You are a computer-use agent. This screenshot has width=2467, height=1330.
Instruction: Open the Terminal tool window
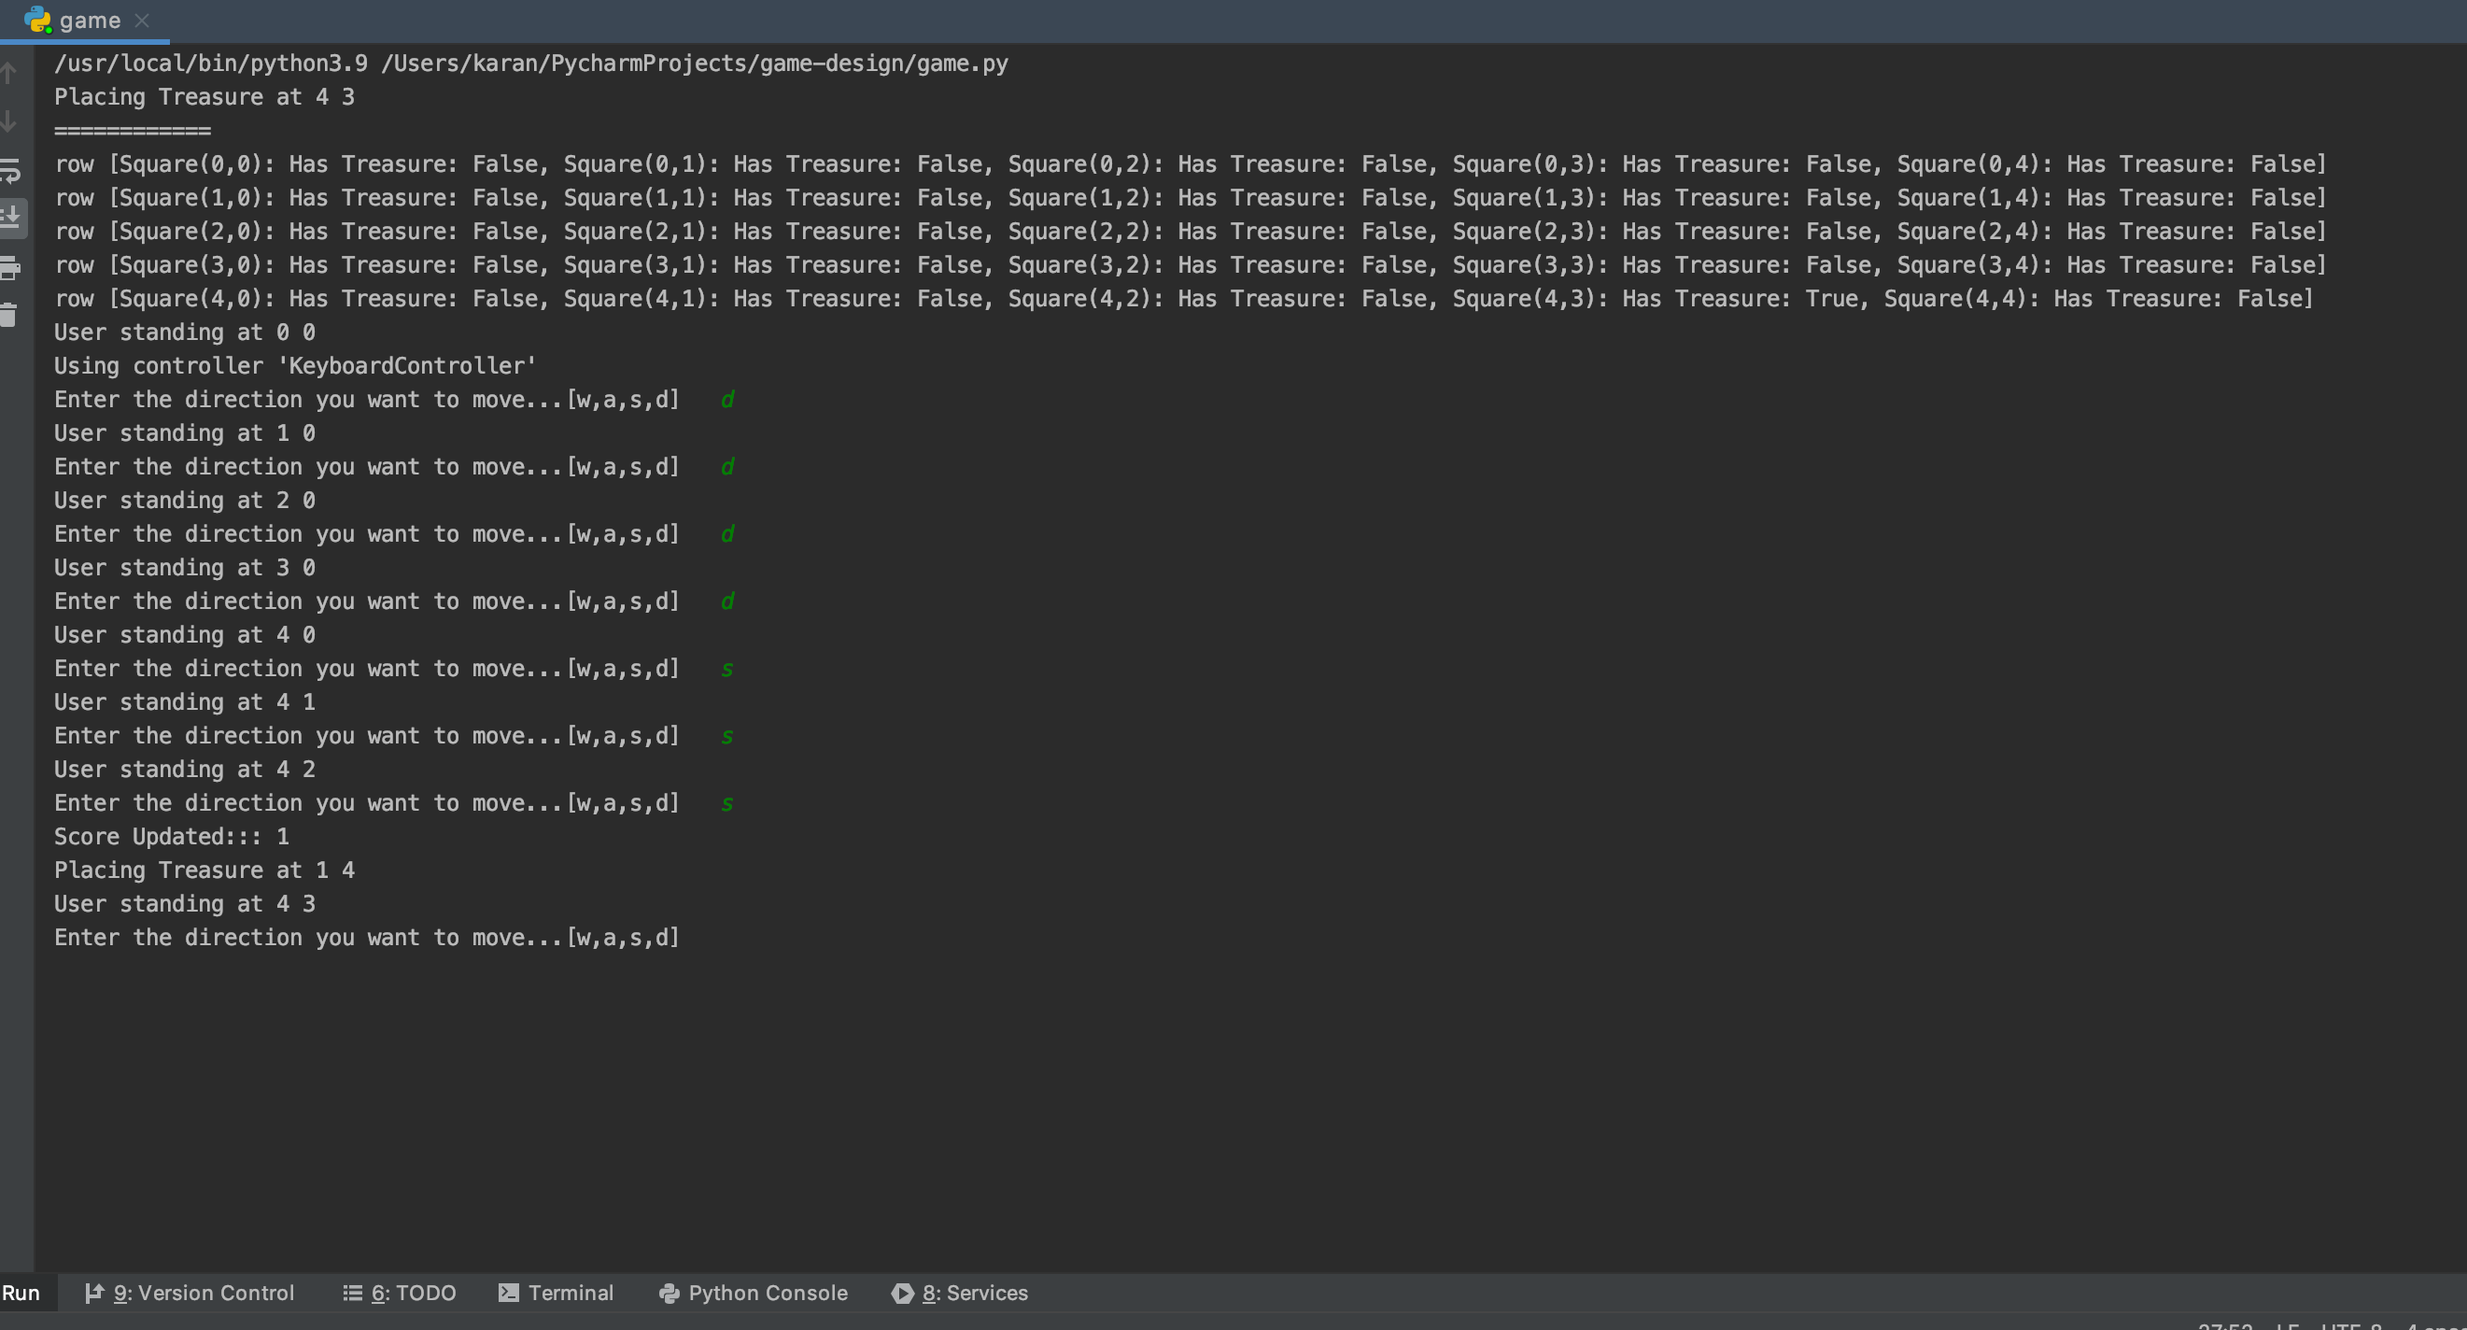click(570, 1293)
